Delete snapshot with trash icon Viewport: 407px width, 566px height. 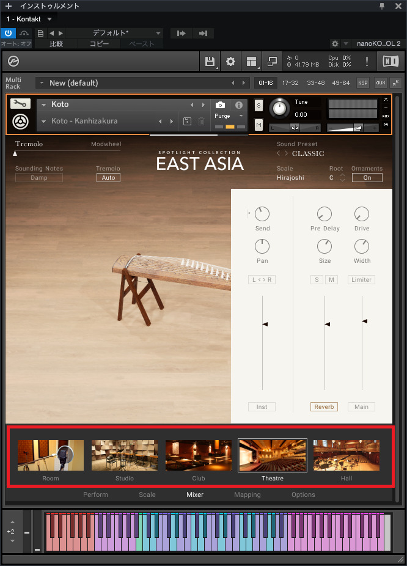(x=201, y=121)
